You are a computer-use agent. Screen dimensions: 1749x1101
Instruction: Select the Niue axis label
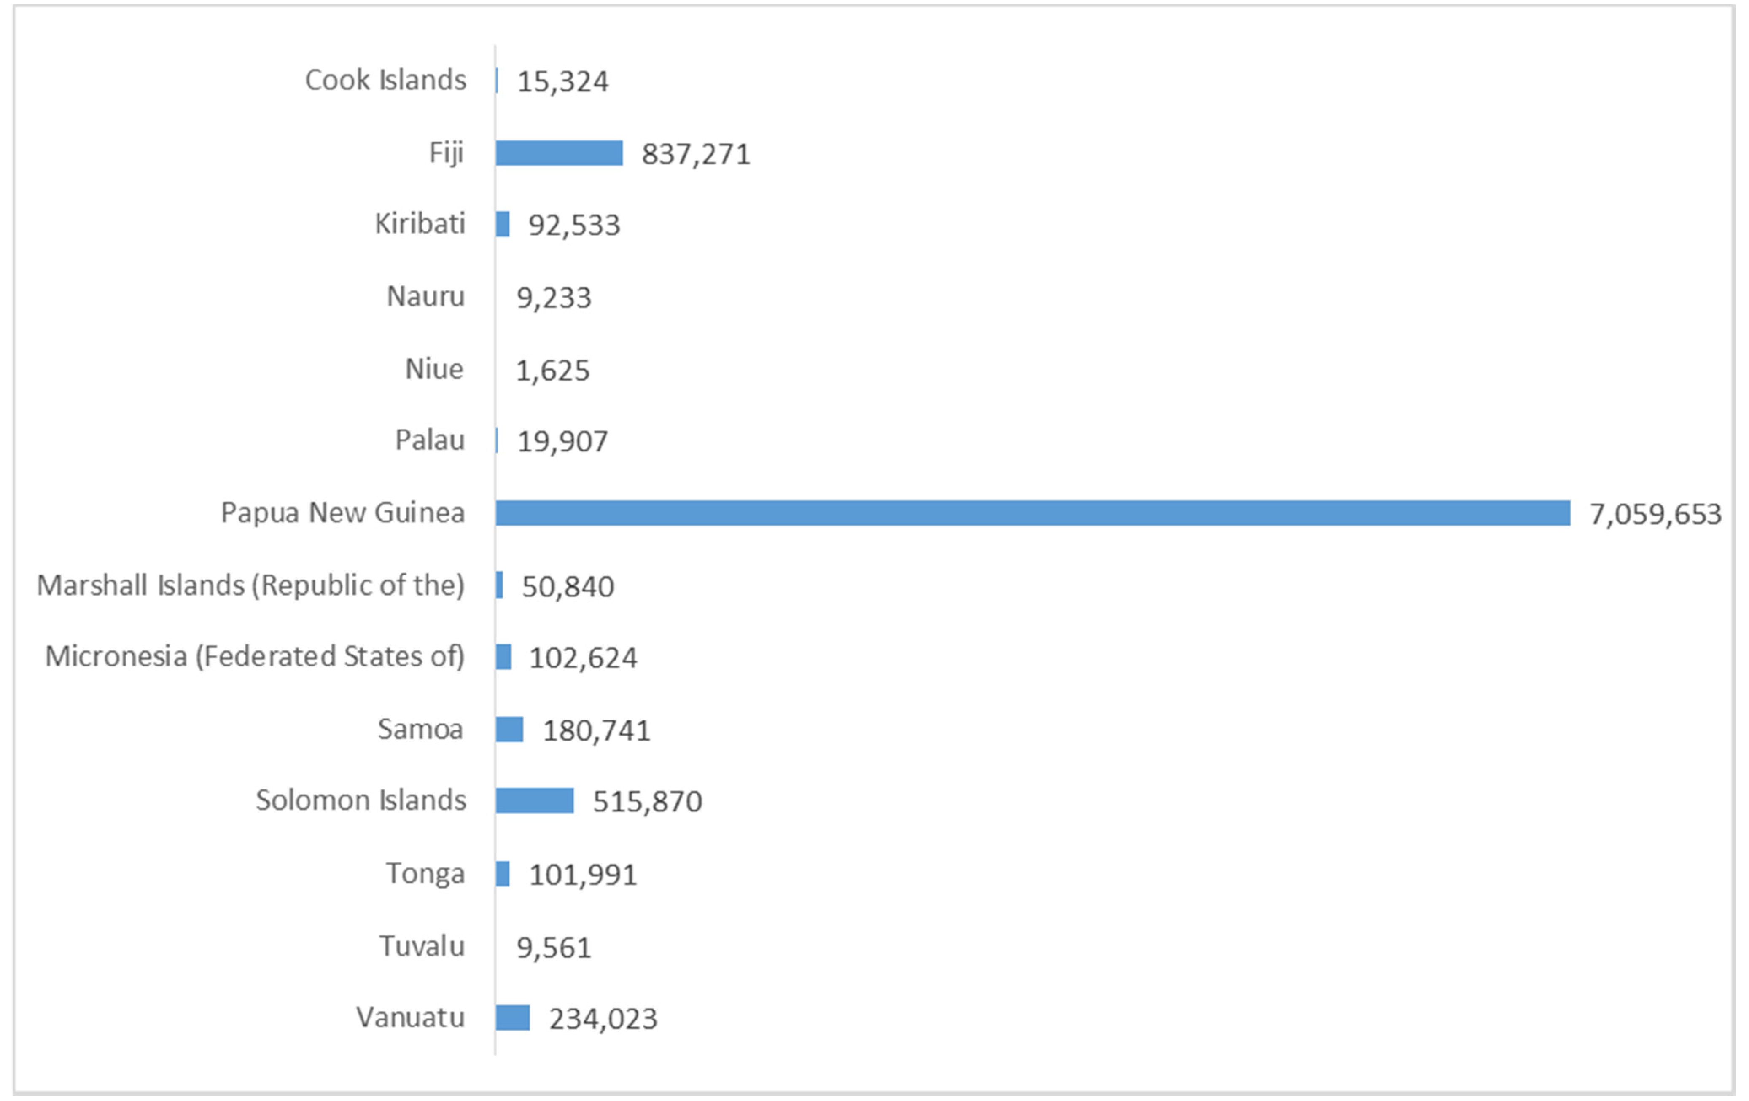coord(433,369)
